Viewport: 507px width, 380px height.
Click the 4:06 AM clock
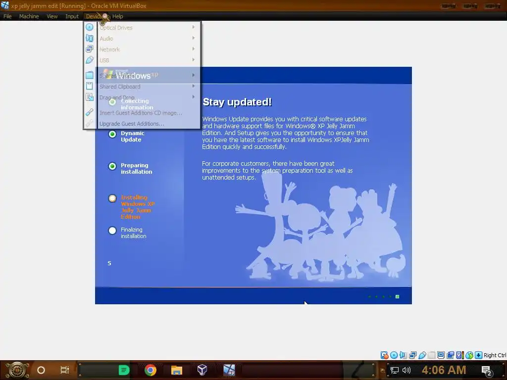pyautogui.click(x=444, y=370)
